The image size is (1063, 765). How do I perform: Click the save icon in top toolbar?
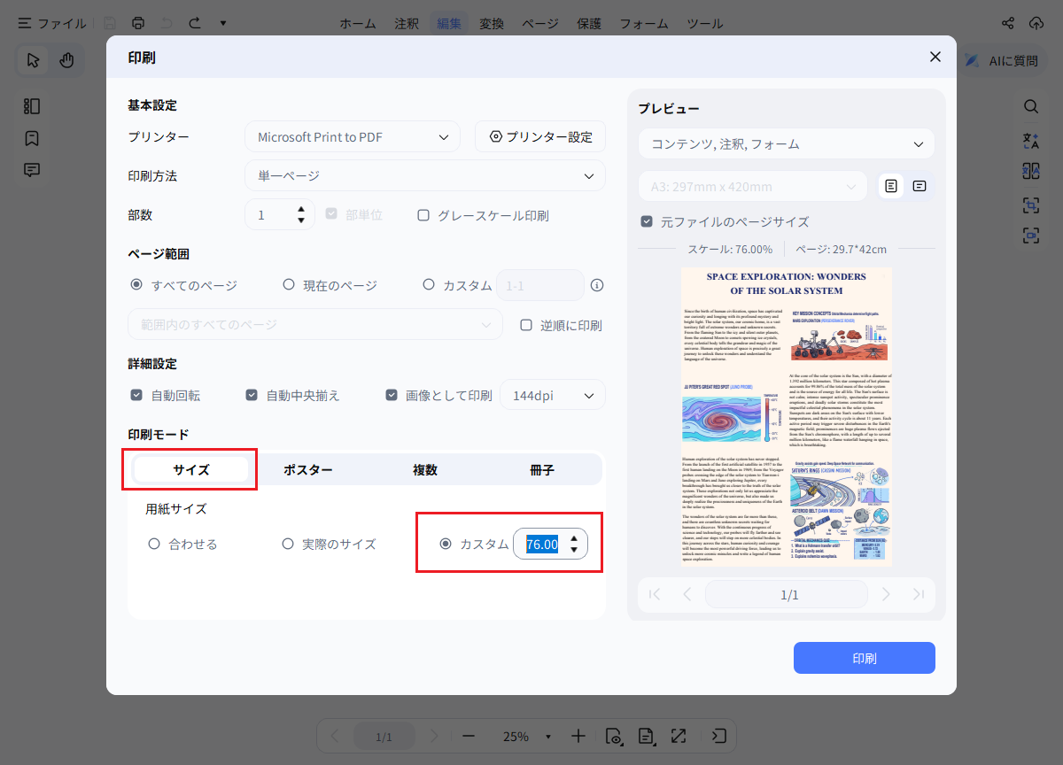(109, 23)
